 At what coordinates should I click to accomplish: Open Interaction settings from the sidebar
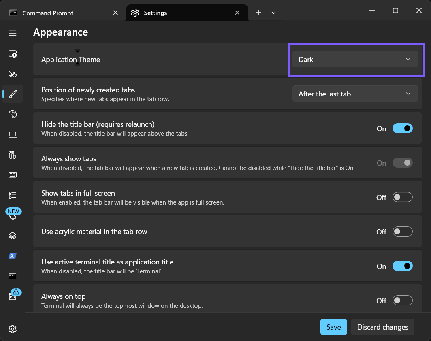click(13, 74)
